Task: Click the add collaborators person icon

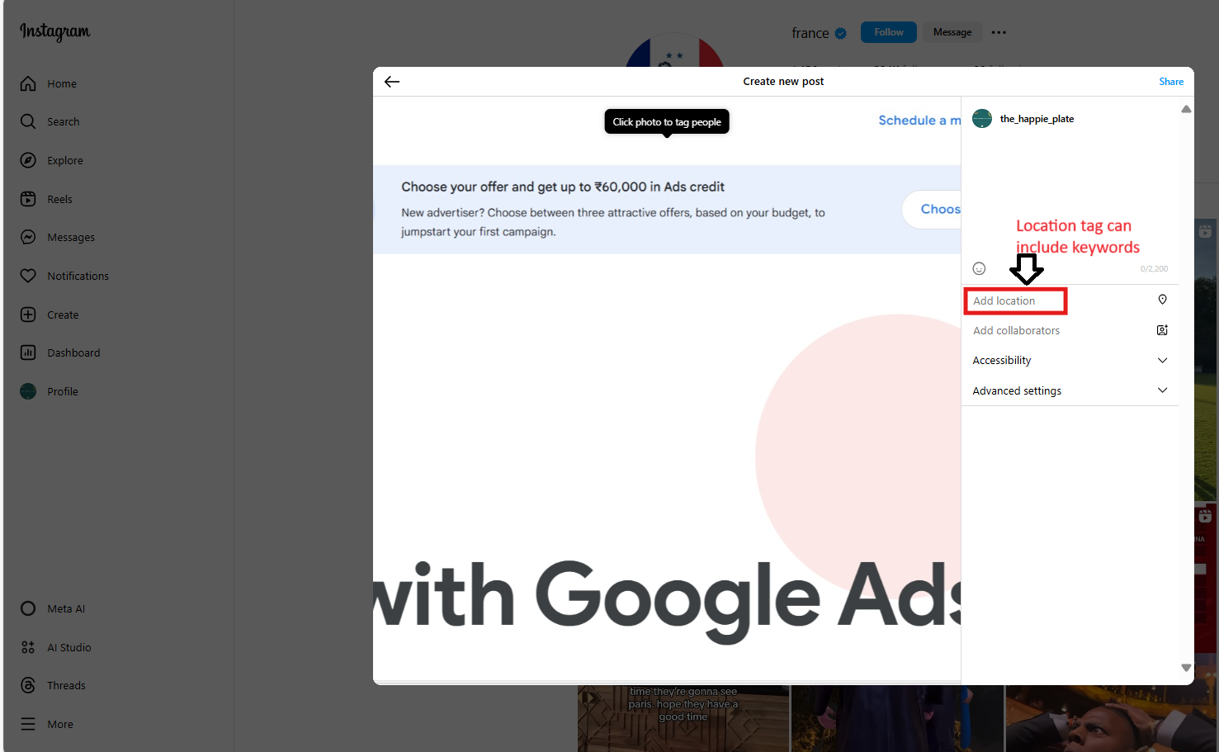Action: 1162,330
